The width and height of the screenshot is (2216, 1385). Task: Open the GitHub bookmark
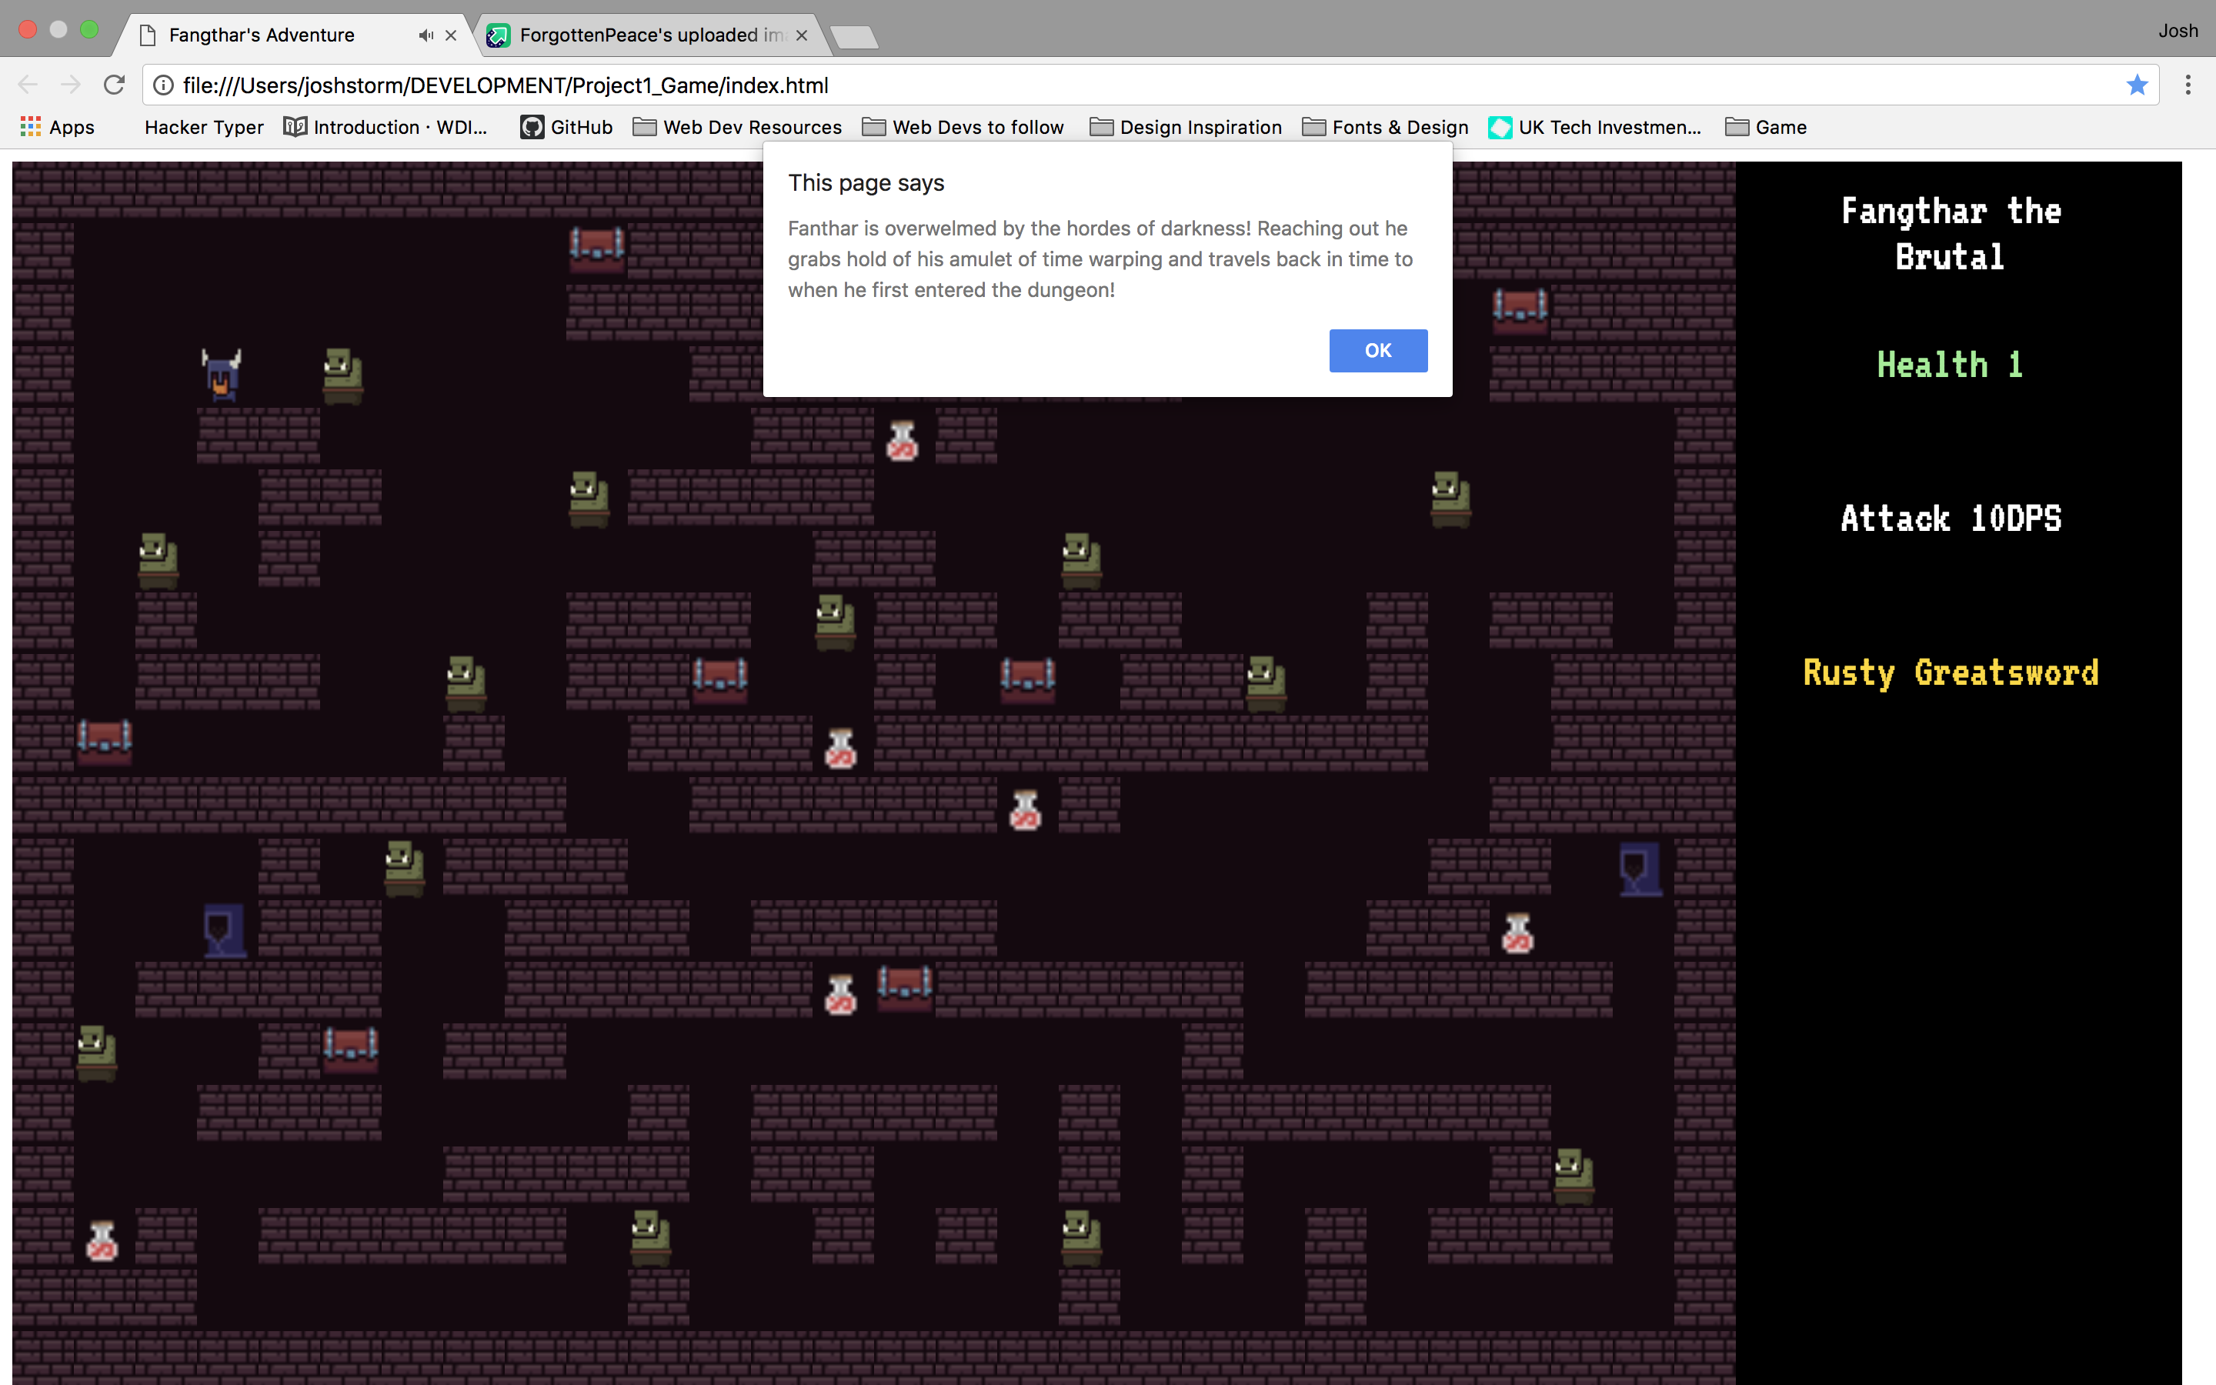tap(566, 127)
